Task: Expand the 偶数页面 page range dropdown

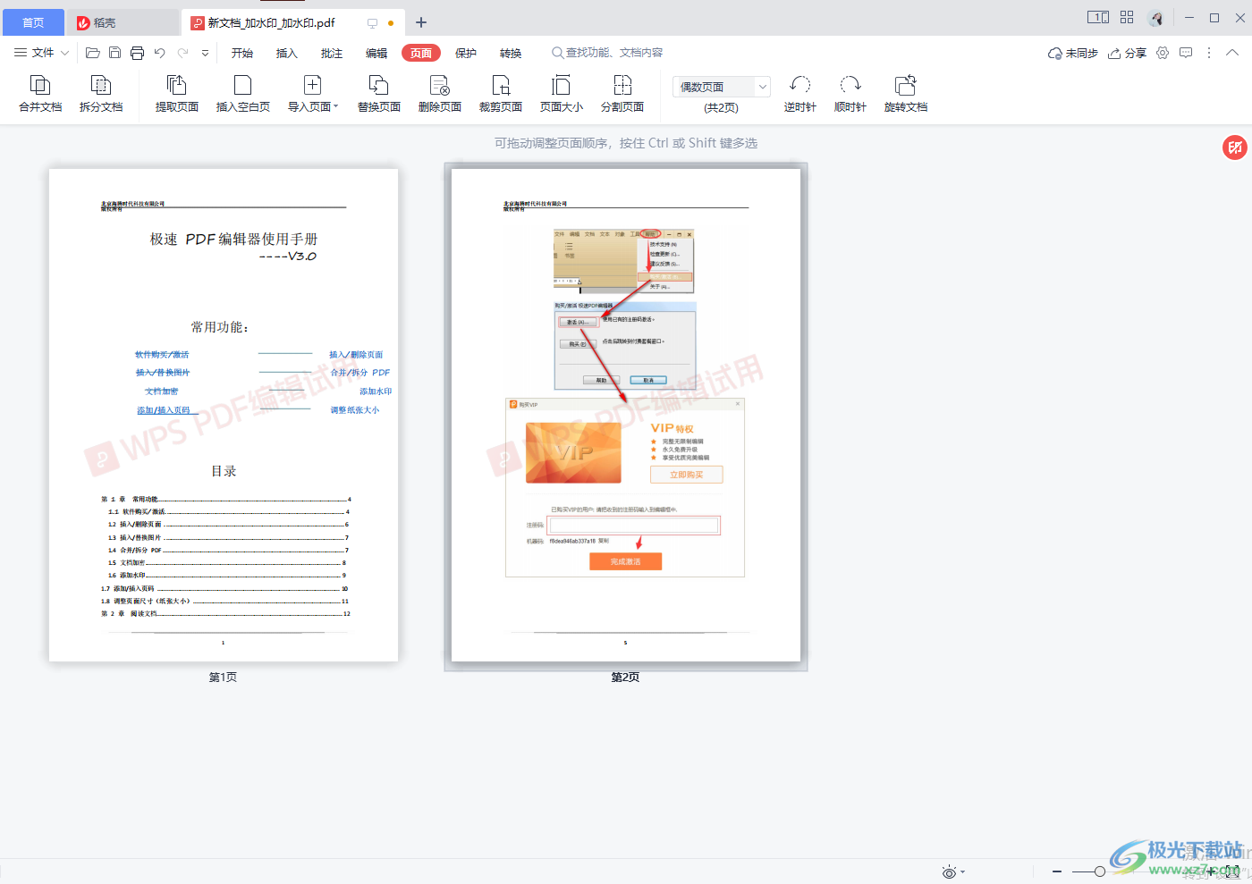Action: pos(763,87)
